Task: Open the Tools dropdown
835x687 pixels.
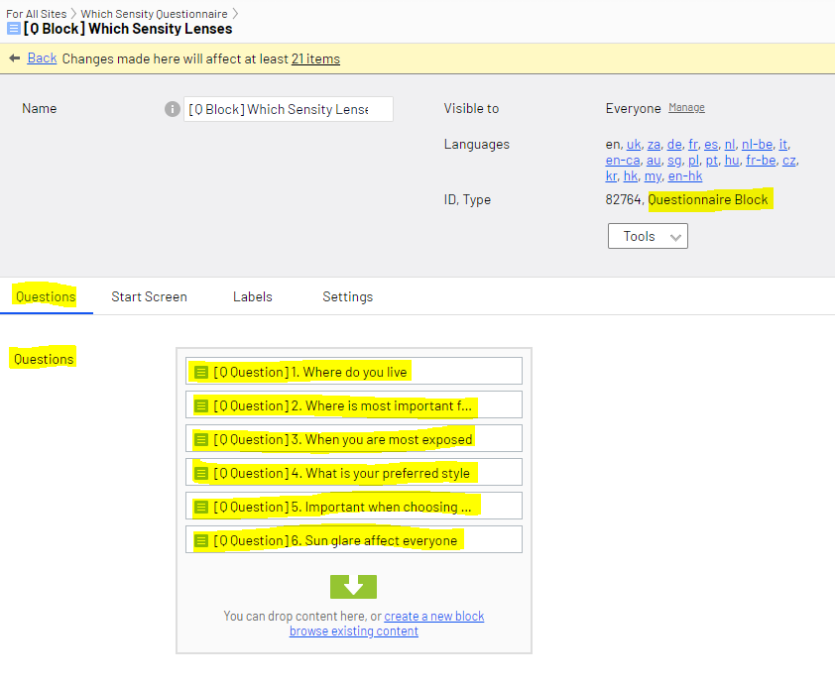Action: 648,236
